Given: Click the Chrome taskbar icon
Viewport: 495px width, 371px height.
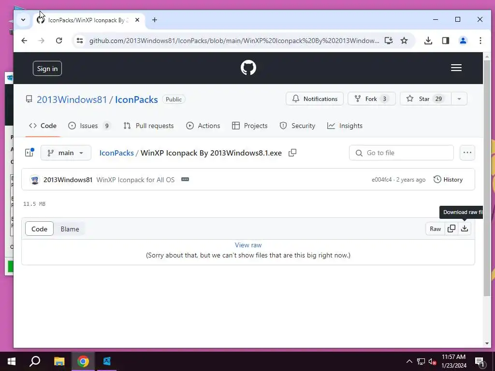Looking at the screenshot, I should pyautogui.click(x=83, y=361).
